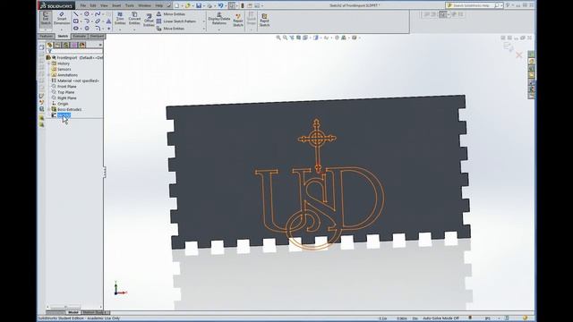Select the highlighted Sketch2 tree item

pos(64,115)
